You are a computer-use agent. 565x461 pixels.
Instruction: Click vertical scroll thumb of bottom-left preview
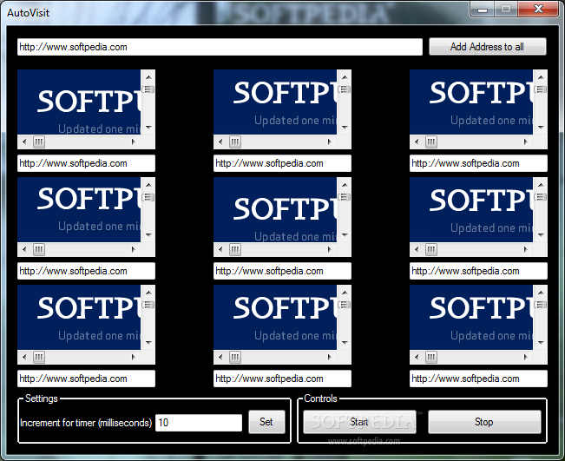(148, 305)
